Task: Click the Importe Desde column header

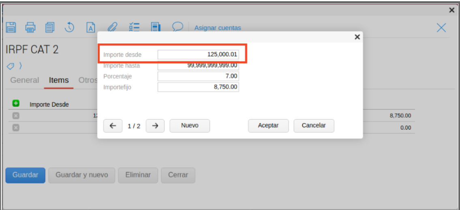Action: 49,104
